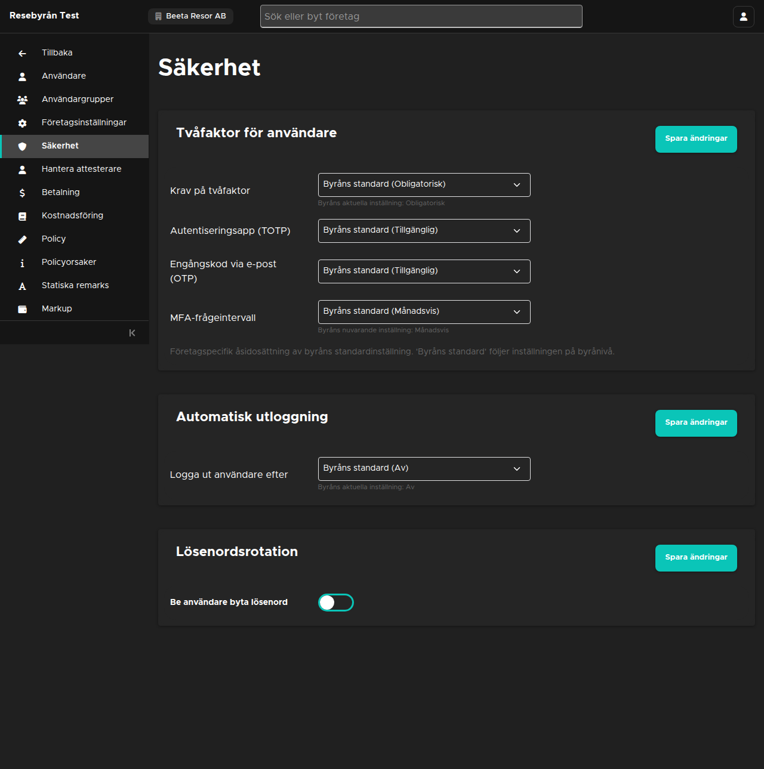This screenshot has width=764, height=769.
Task: Open the Logga ut användare efter dropdown
Action: (x=424, y=469)
